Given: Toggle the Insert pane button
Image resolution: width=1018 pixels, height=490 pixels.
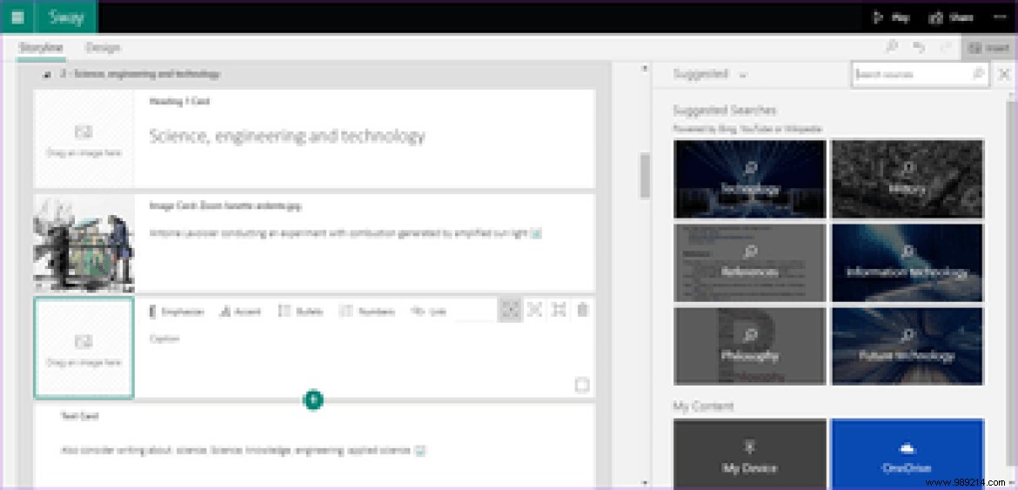Looking at the screenshot, I should click(988, 48).
